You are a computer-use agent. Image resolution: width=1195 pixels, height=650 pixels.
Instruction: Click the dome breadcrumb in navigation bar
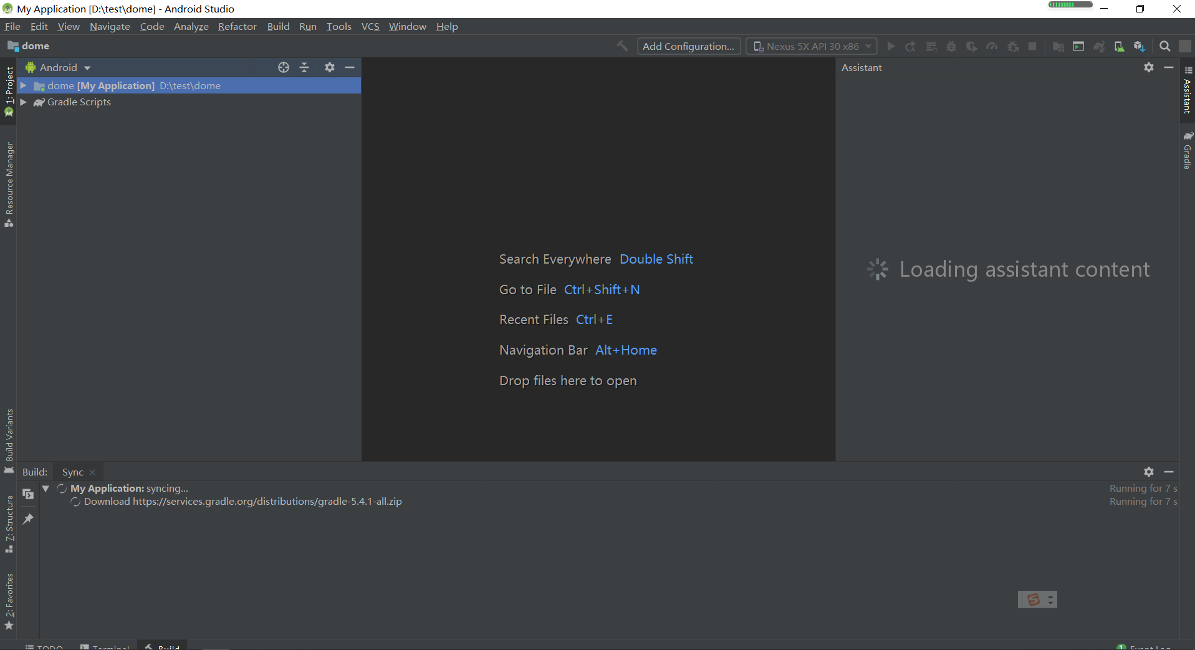pos(29,46)
